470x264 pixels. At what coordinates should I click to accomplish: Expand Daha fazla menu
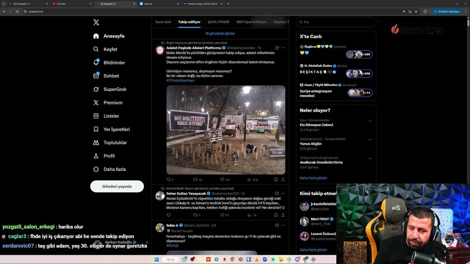coord(109,169)
